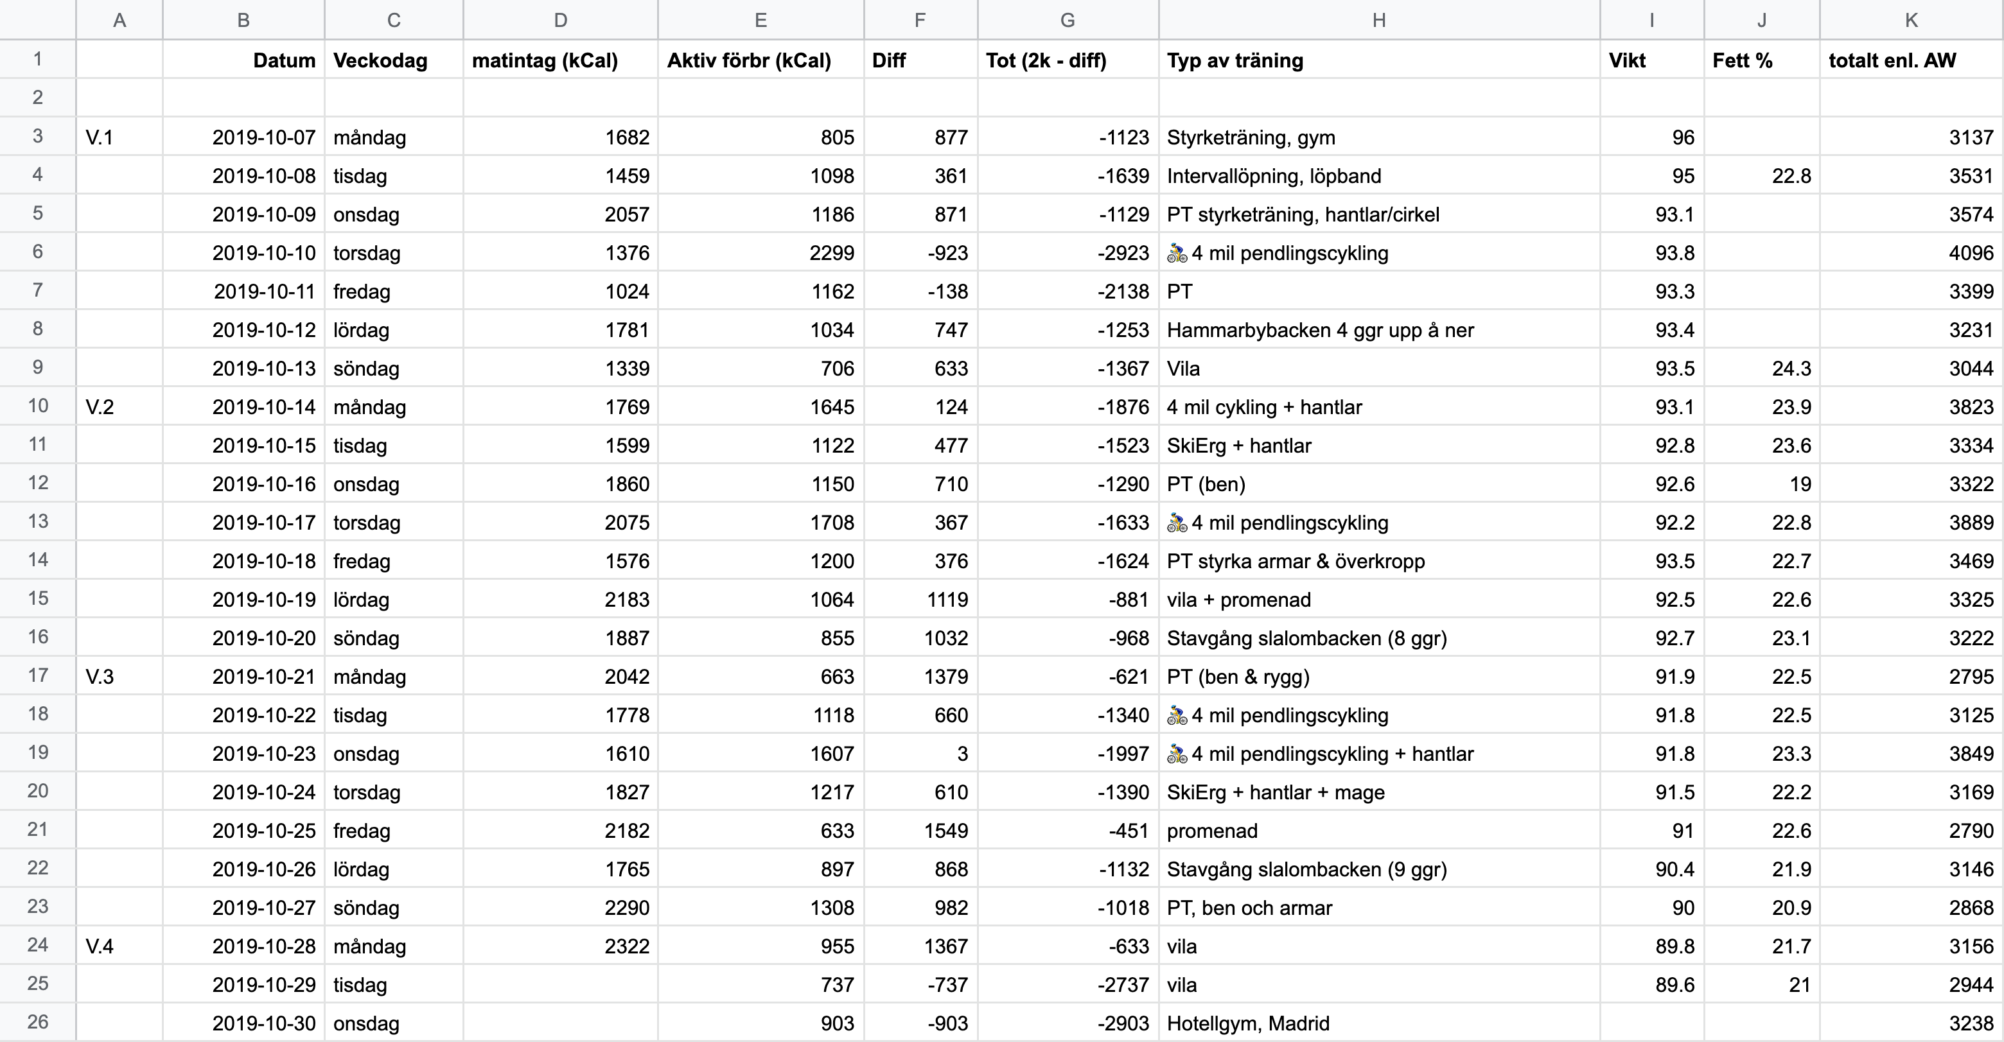Select the 'matintag (kCal)' header cell
This screenshot has height=1042, width=2004.
pyautogui.click(x=560, y=60)
